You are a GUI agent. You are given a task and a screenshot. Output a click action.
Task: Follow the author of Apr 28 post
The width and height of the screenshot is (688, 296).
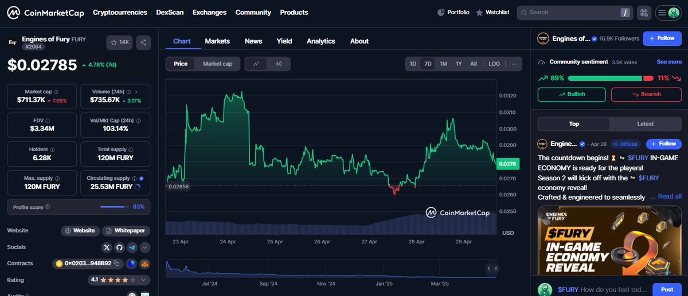tap(663, 144)
